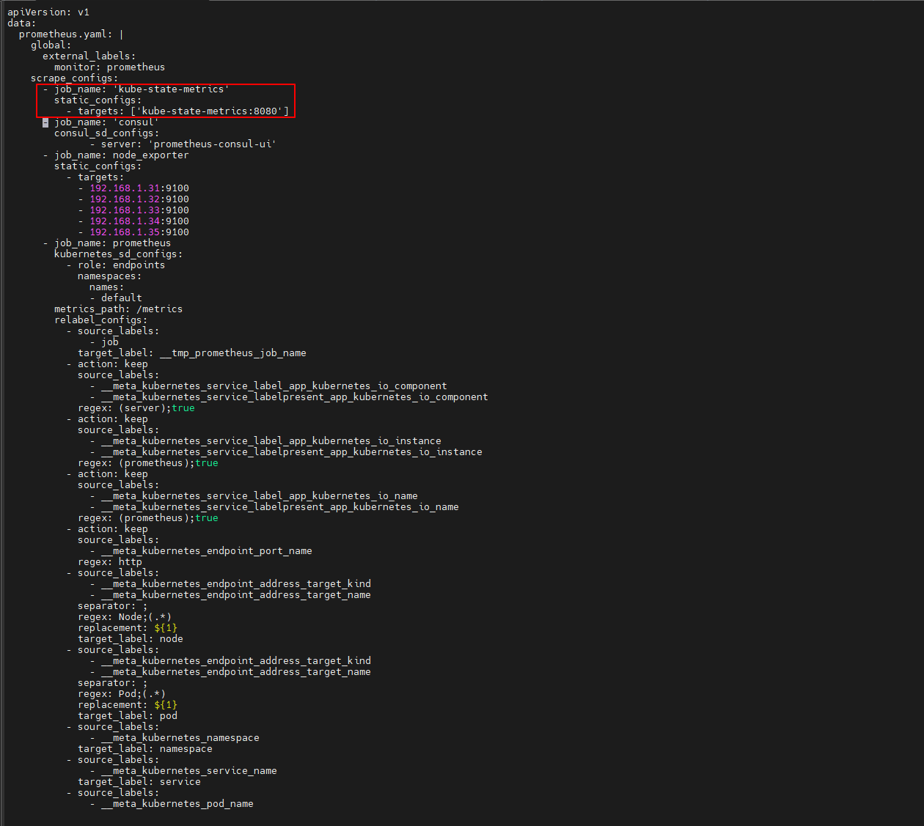Click the 'global:' key

coord(51,45)
